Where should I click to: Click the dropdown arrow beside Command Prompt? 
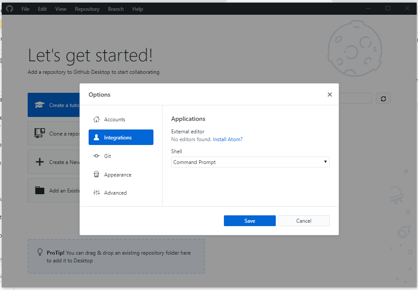tap(325, 162)
